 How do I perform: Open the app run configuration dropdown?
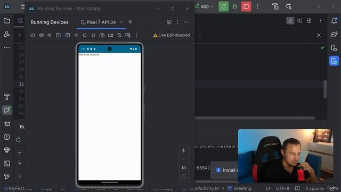coord(204,6)
